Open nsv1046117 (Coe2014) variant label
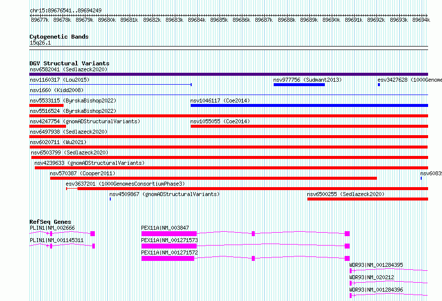The height and width of the screenshot is (301, 442). click(220, 100)
